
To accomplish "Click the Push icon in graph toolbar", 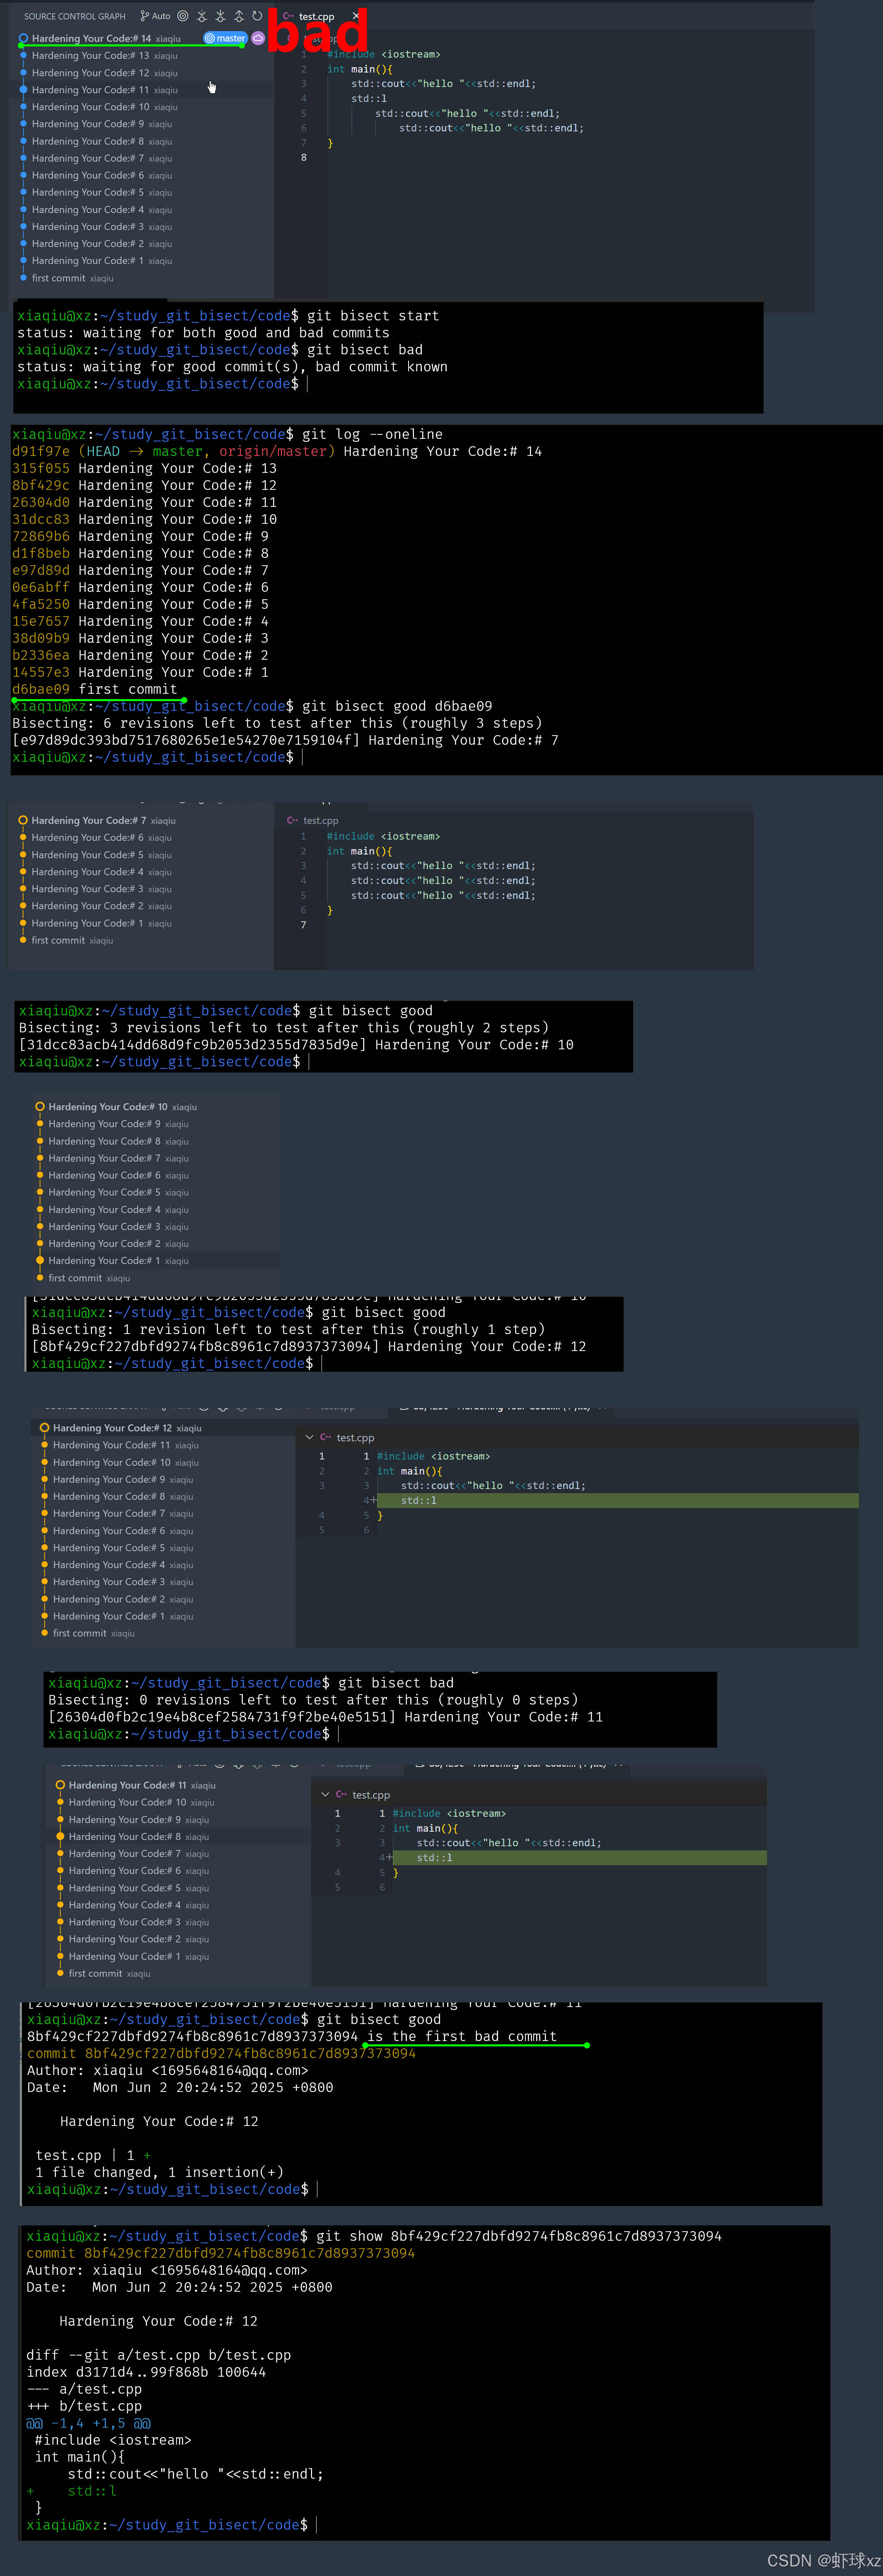I will [239, 16].
